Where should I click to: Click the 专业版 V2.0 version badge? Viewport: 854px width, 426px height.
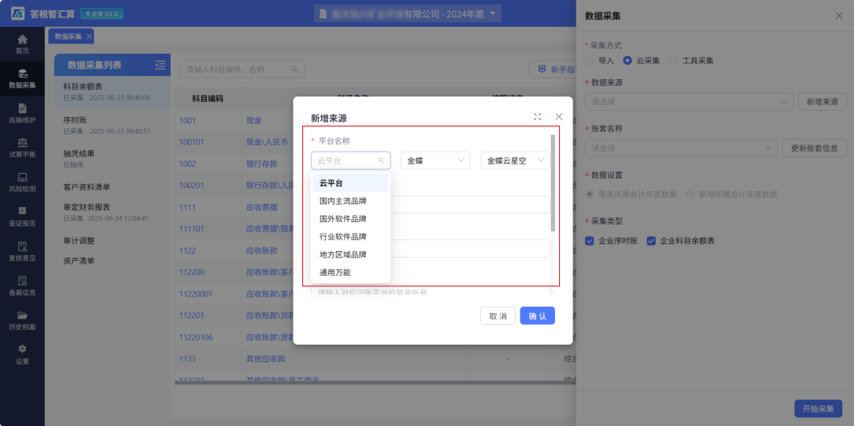coord(102,13)
